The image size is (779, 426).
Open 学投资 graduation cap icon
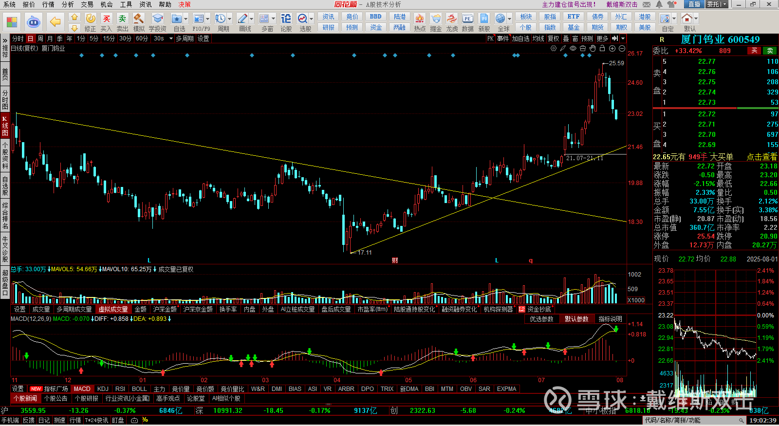(157, 19)
